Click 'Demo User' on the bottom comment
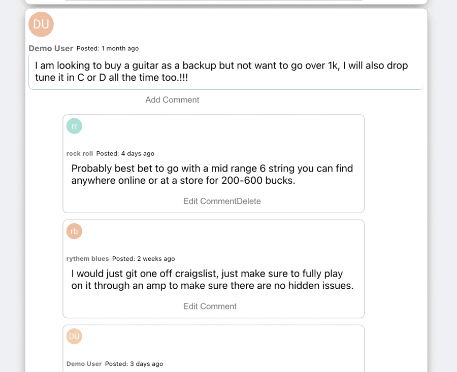The image size is (457, 372). pos(84,363)
